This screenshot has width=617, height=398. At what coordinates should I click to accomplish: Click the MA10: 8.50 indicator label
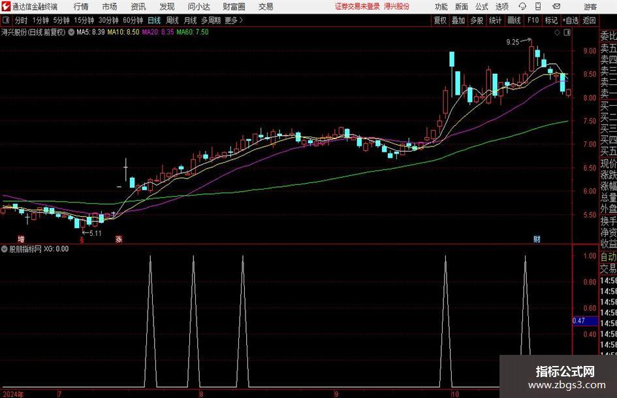click(123, 32)
